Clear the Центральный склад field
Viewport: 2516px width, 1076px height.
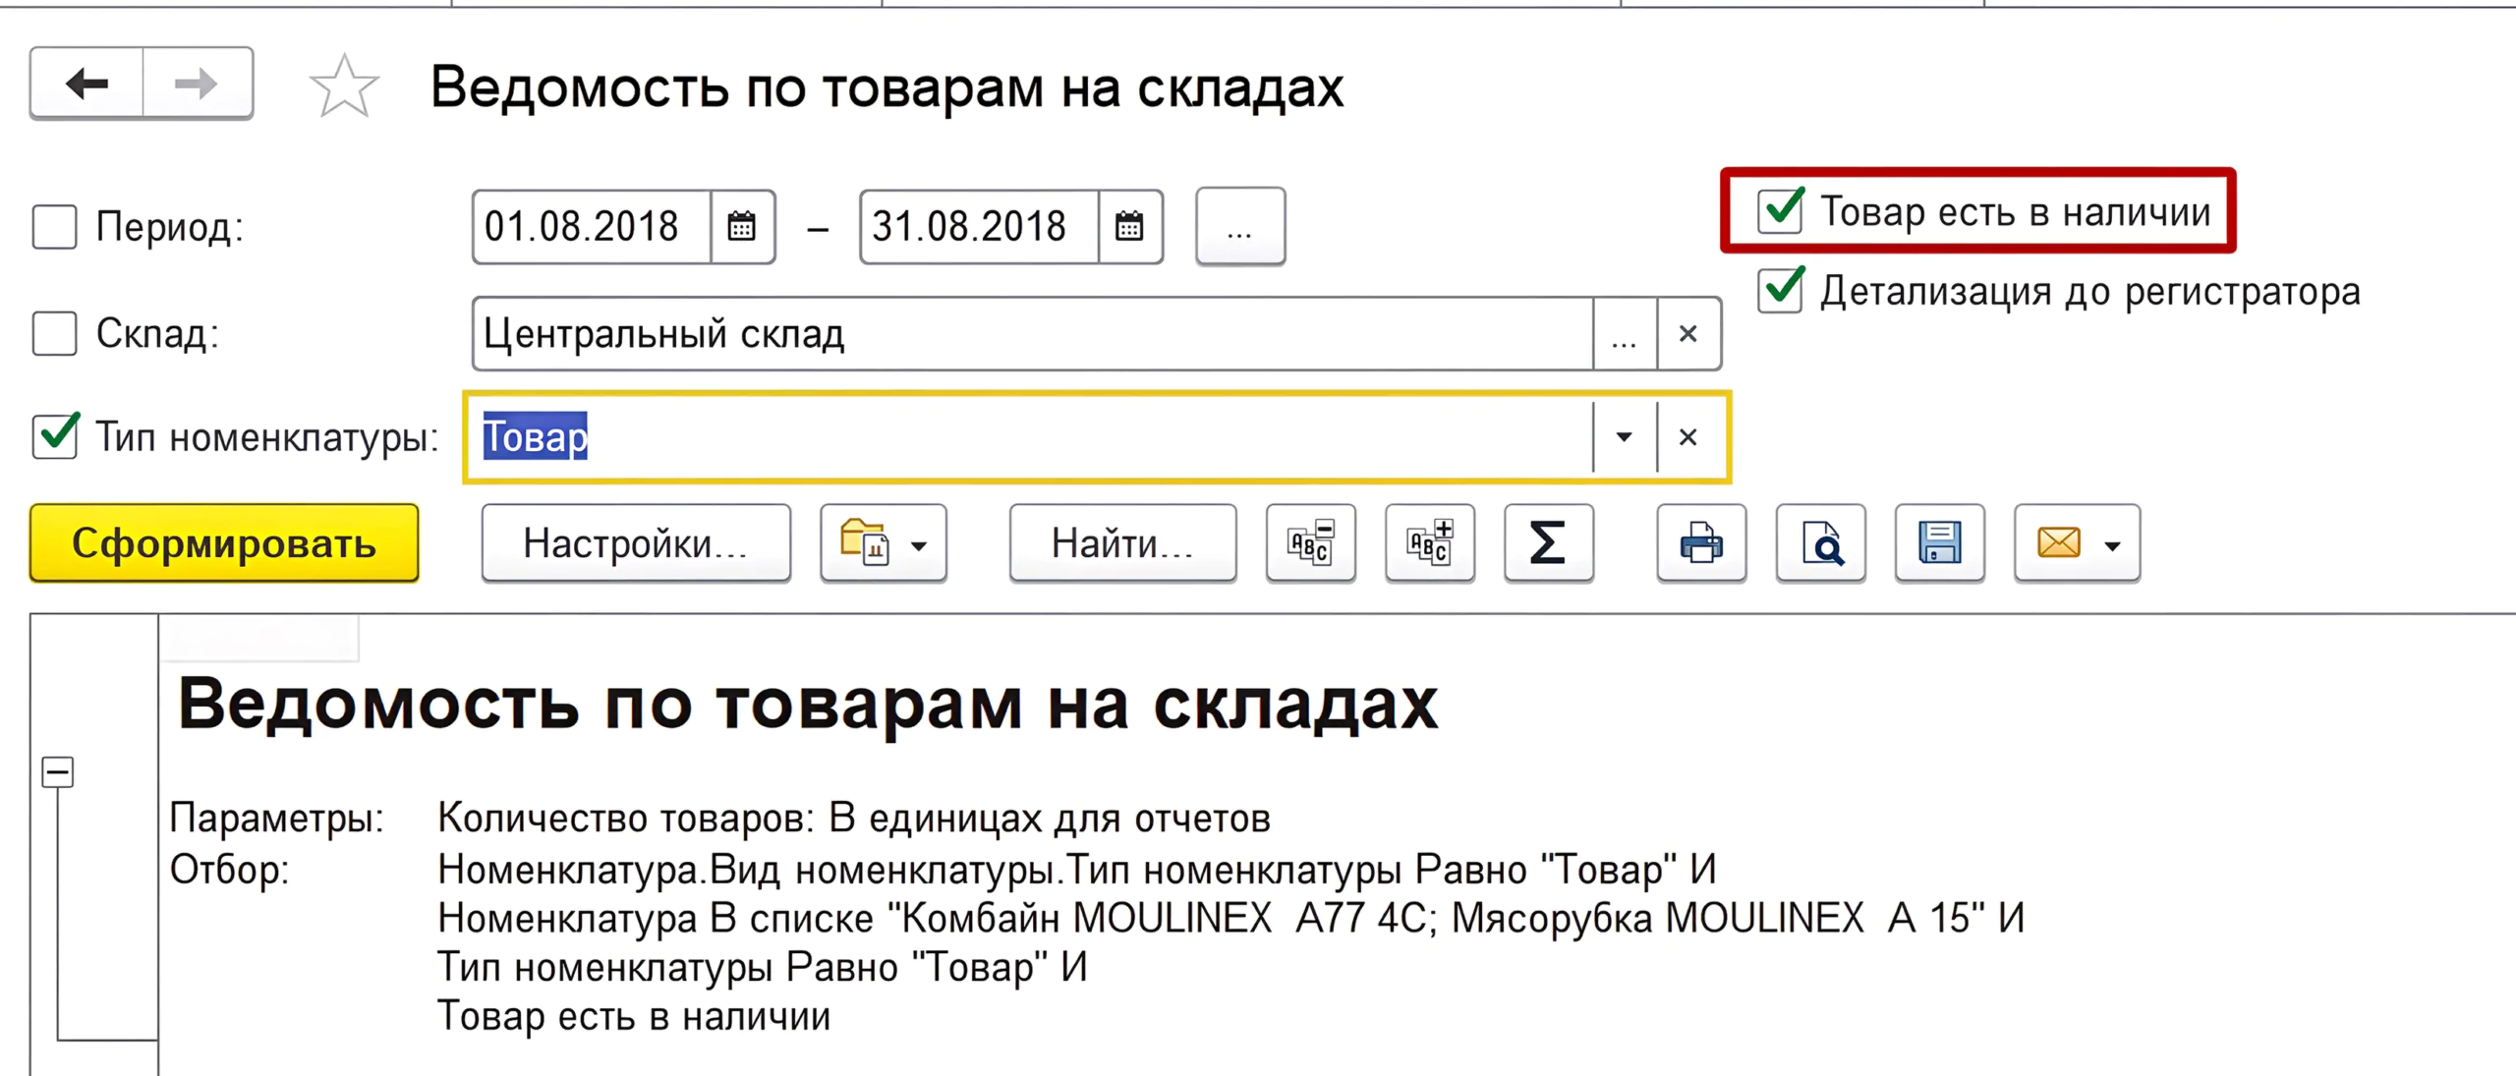[1688, 334]
